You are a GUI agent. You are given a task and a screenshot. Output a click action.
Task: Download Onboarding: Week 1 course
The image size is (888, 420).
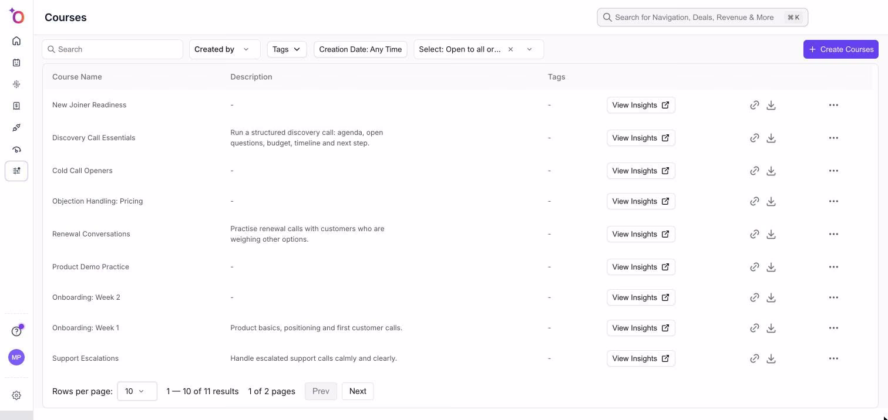pos(771,328)
